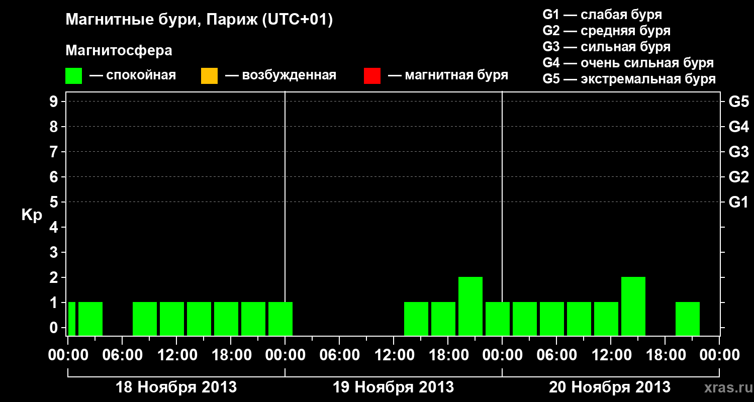754x402 pixels.
Task: Click the '18 Ноября 2013' date label
Action: coord(176,387)
